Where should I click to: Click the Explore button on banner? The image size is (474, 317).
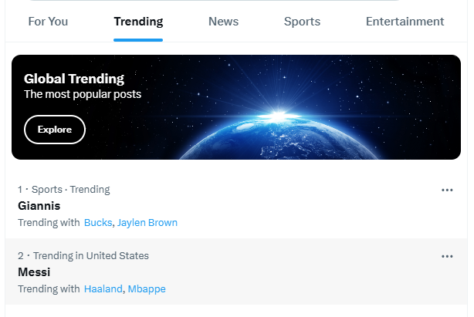[x=55, y=130]
